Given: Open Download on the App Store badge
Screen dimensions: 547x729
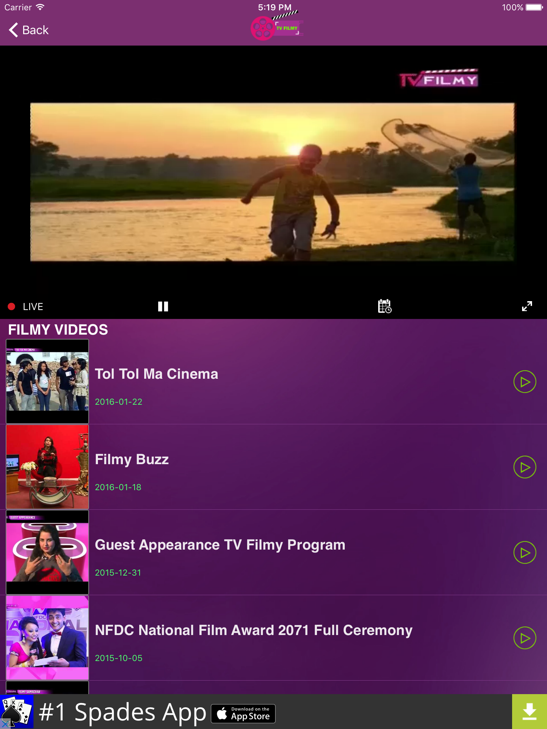Looking at the screenshot, I should tap(243, 713).
